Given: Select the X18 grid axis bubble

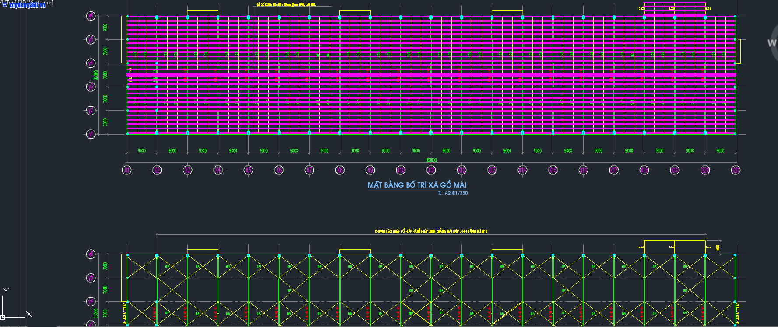Looking at the screenshot, I should pyautogui.click(x=644, y=170).
